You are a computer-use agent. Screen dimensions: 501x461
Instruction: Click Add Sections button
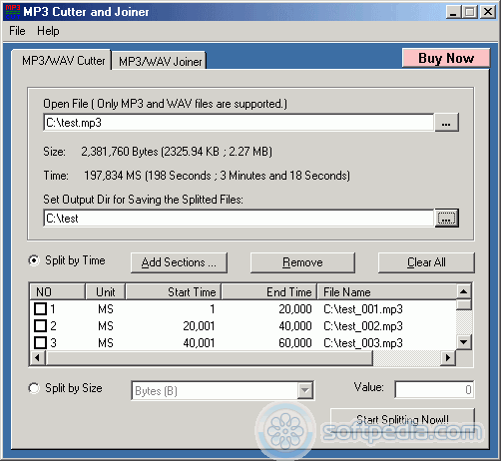tap(179, 262)
